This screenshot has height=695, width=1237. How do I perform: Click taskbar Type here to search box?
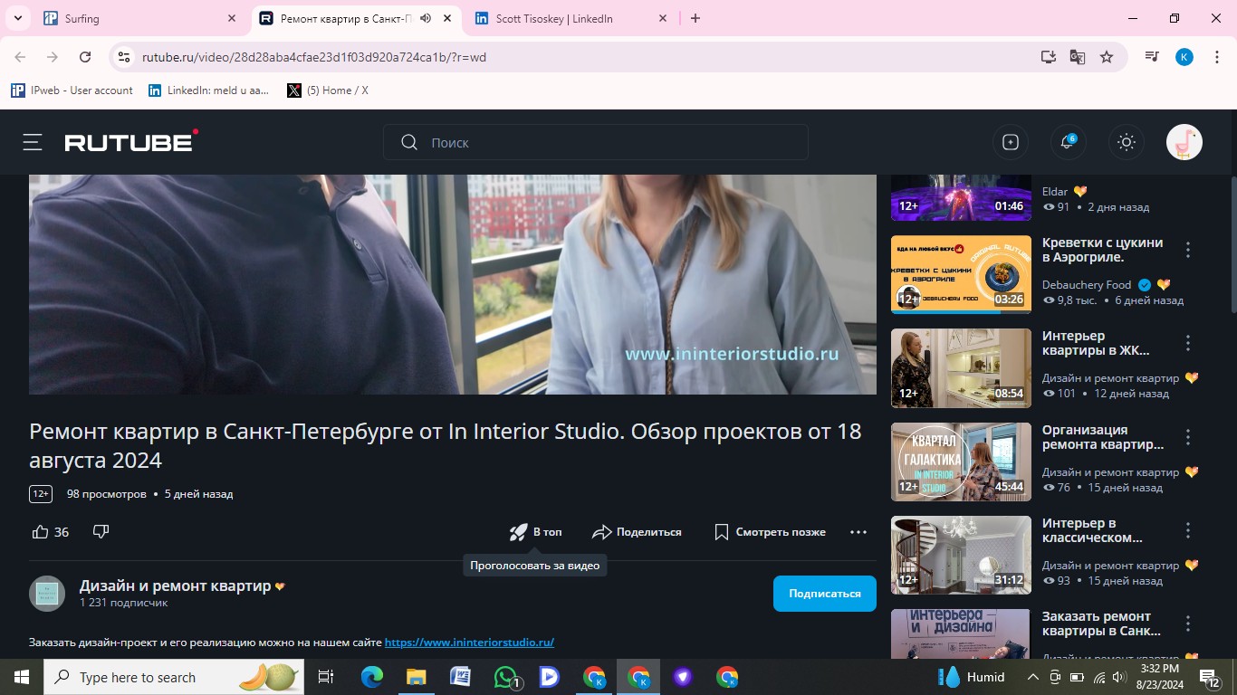coord(176,677)
